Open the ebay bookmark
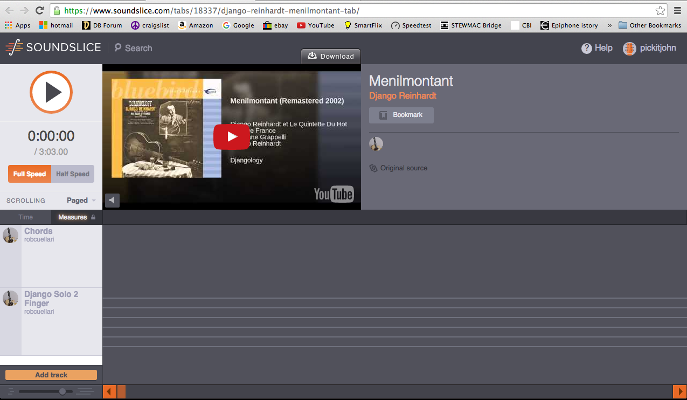The width and height of the screenshot is (687, 400). 275,25
